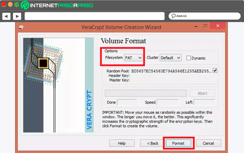The image size is (244, 153).
Task: Click the search magnifier icon
Action: tap(173, 16)
